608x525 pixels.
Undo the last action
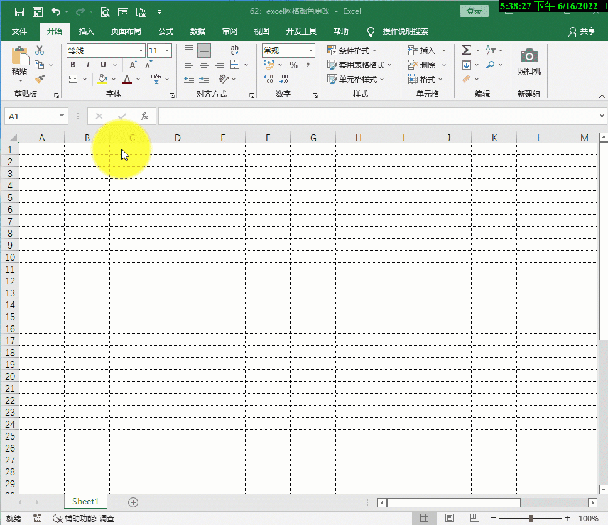coord(56,12)
